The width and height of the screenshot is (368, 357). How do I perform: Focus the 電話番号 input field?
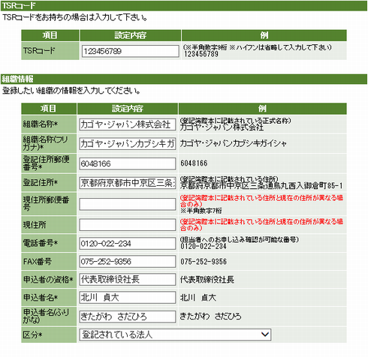pos(128,244)
